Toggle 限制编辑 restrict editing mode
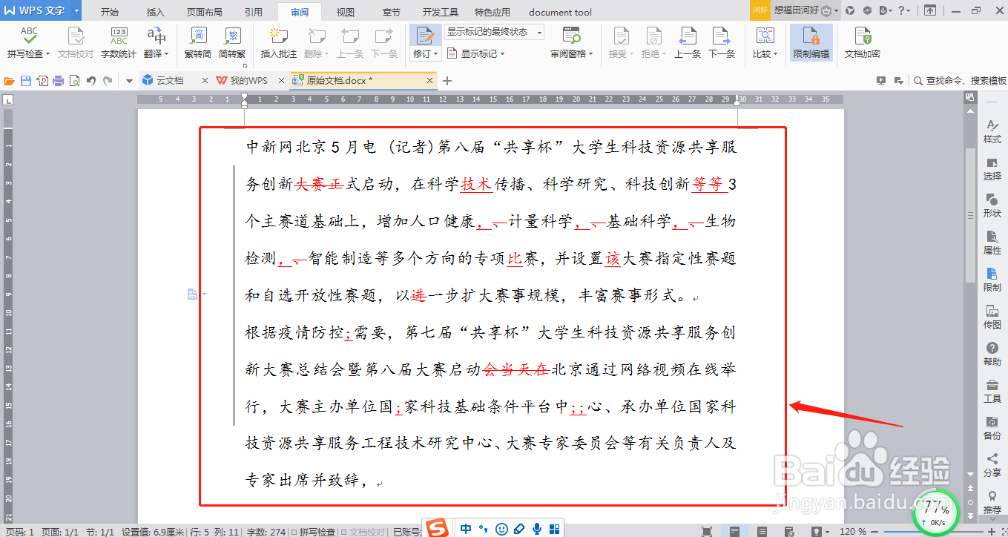 (x=810, y=41)
